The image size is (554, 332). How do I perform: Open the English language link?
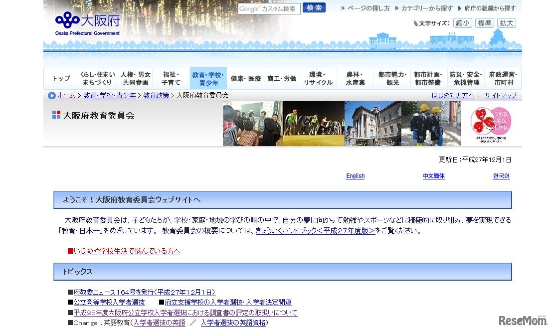click(x=355, y=176)
